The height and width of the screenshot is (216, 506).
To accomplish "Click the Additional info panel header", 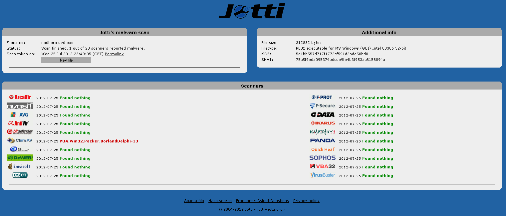I will [x=379, y=32].
